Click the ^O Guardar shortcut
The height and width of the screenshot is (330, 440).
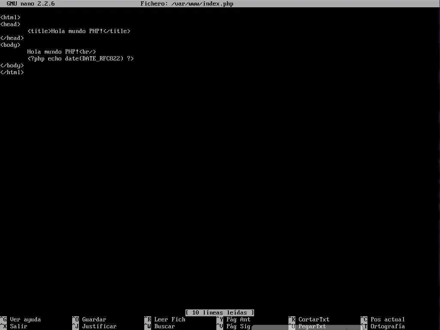click(89, 320)
